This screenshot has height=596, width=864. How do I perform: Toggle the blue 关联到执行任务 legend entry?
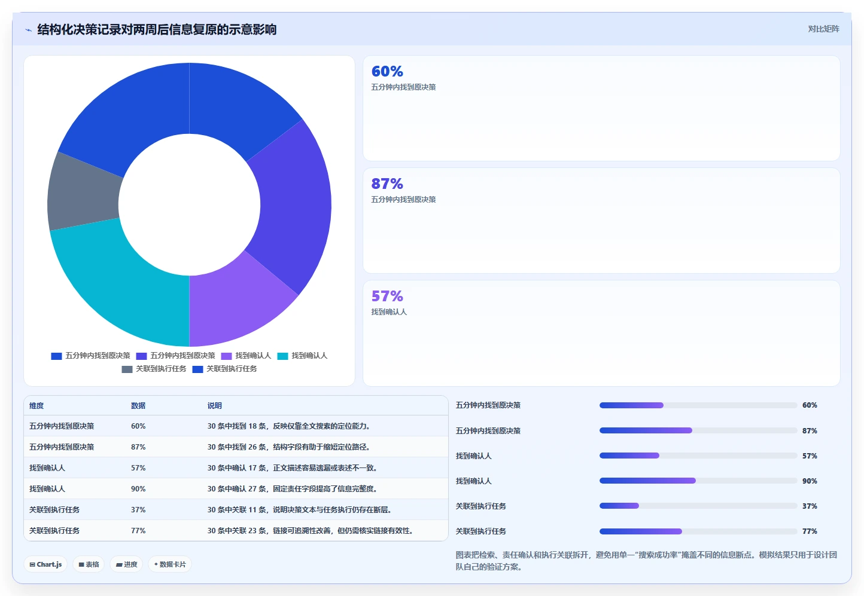click(x=224, y=369)
